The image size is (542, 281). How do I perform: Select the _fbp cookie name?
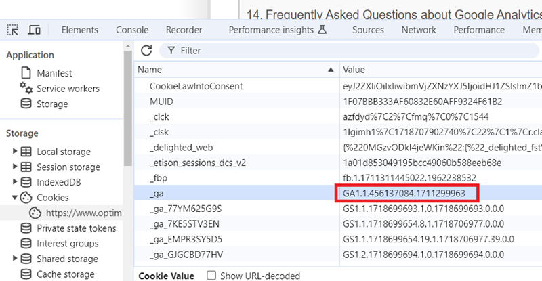click(x=159, y=178)
